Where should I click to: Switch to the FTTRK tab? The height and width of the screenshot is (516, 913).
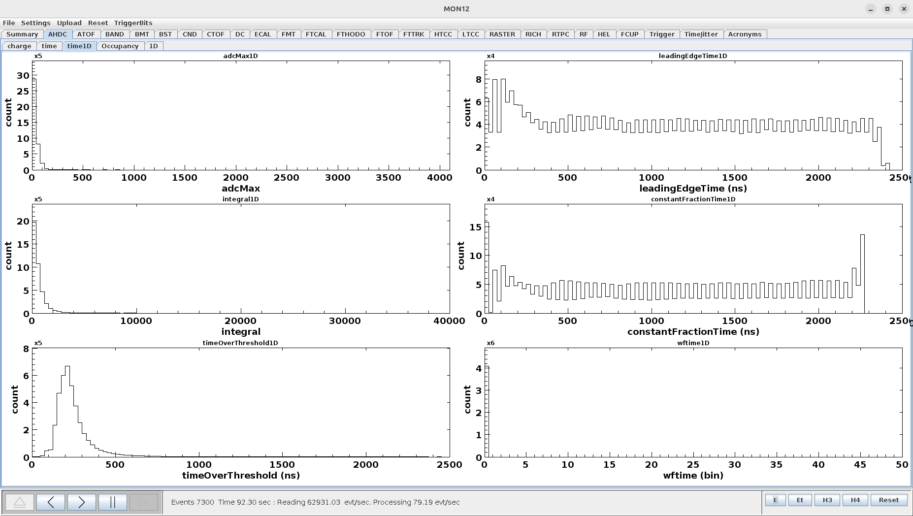coord(414,34)
